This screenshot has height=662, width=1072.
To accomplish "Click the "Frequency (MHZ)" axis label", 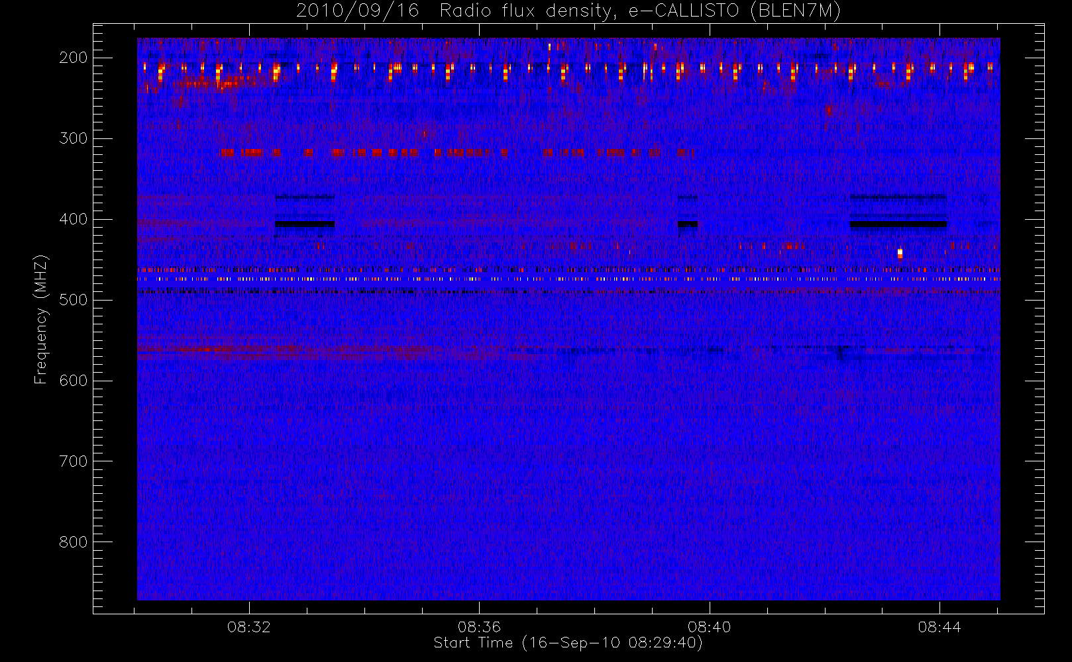I will point(41,319).
